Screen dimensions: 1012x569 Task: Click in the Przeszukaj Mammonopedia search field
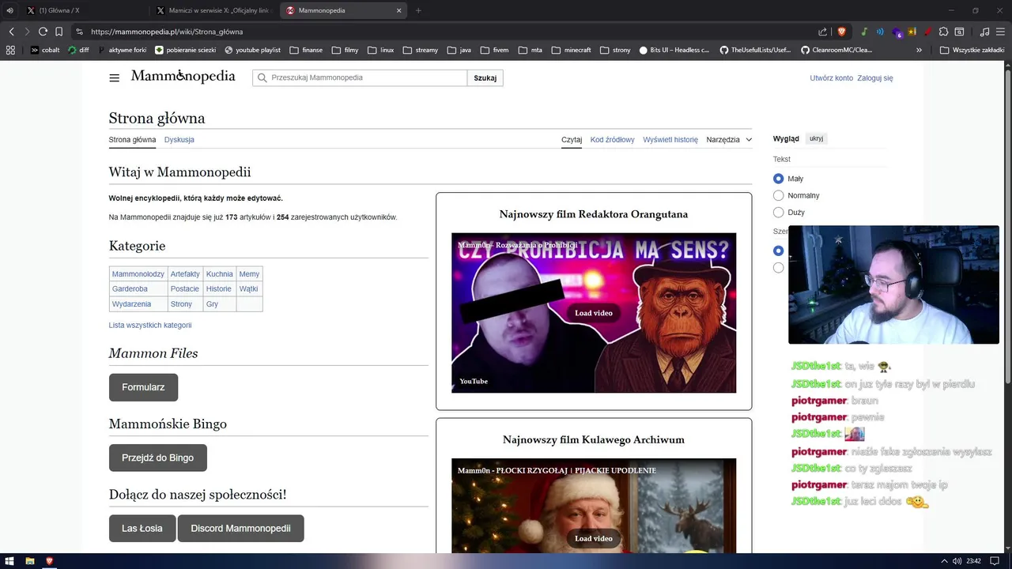[360, 78]
